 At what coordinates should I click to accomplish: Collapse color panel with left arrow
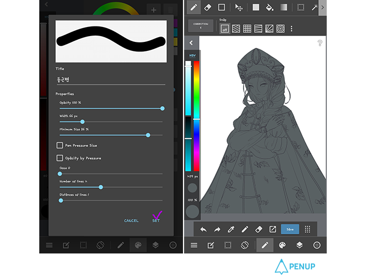point(191,43)
